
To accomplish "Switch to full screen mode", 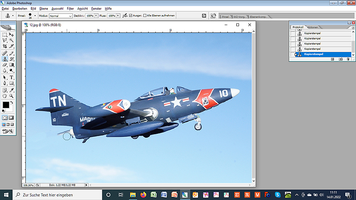I will pos(12,124).
